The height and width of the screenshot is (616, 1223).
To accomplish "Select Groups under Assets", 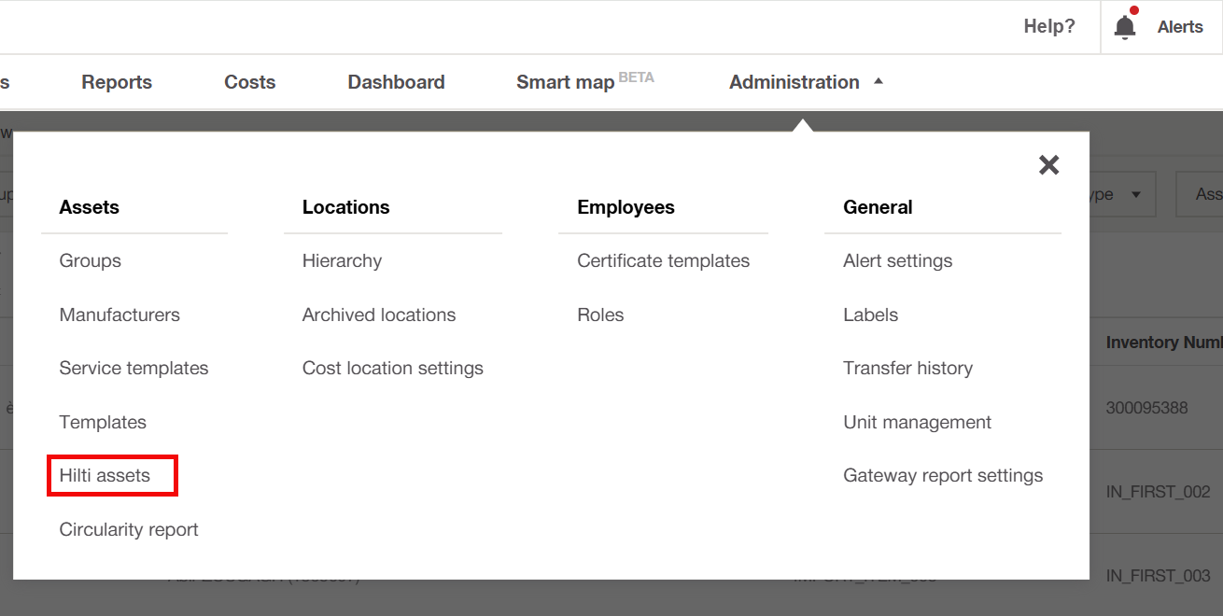I will (x=91, y=261).
